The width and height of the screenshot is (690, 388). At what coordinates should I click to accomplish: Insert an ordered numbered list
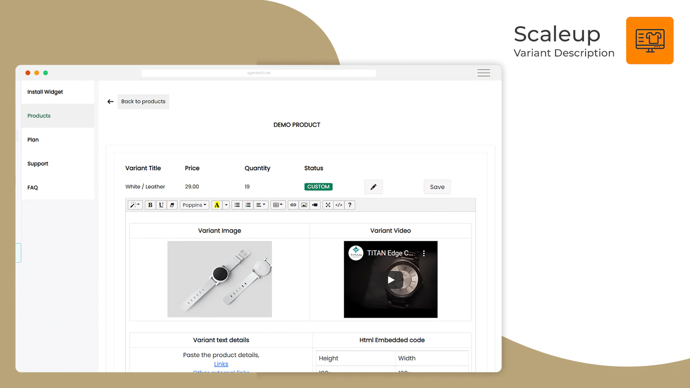click(248, 205)
